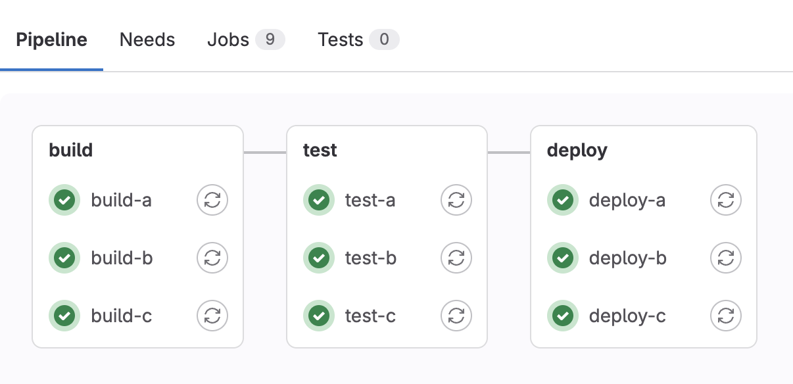This screenshot has height=384, width=793.
Task: Retry the build-a job
Action: [x=212, y=200]
